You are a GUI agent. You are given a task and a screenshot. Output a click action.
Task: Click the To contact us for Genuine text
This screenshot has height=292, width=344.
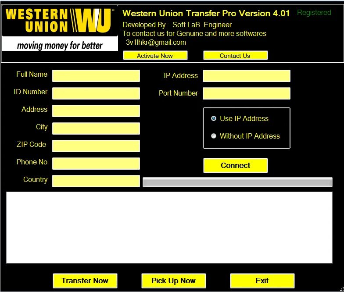coord(194,33)
